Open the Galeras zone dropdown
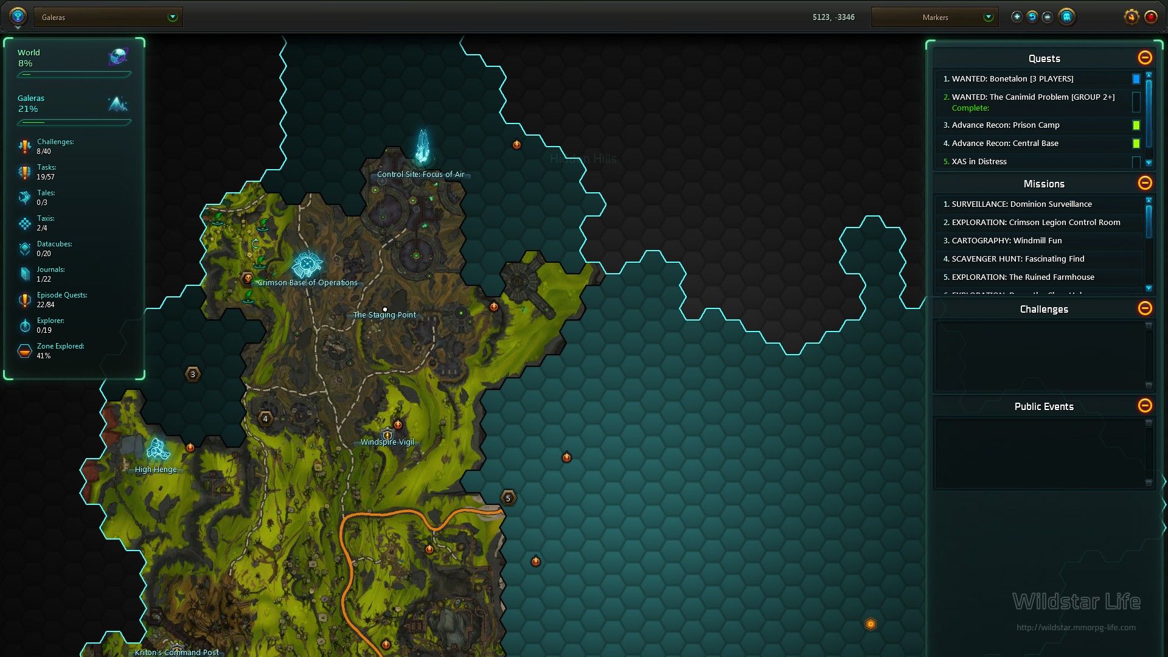Viewport: 1168px width, 657px height. tap(108, 17)
